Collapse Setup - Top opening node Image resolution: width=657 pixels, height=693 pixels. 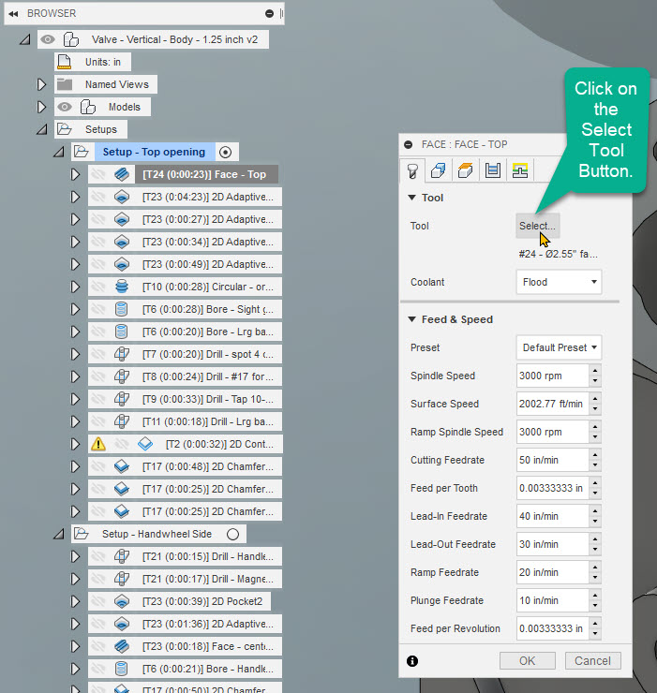(59, 152)
